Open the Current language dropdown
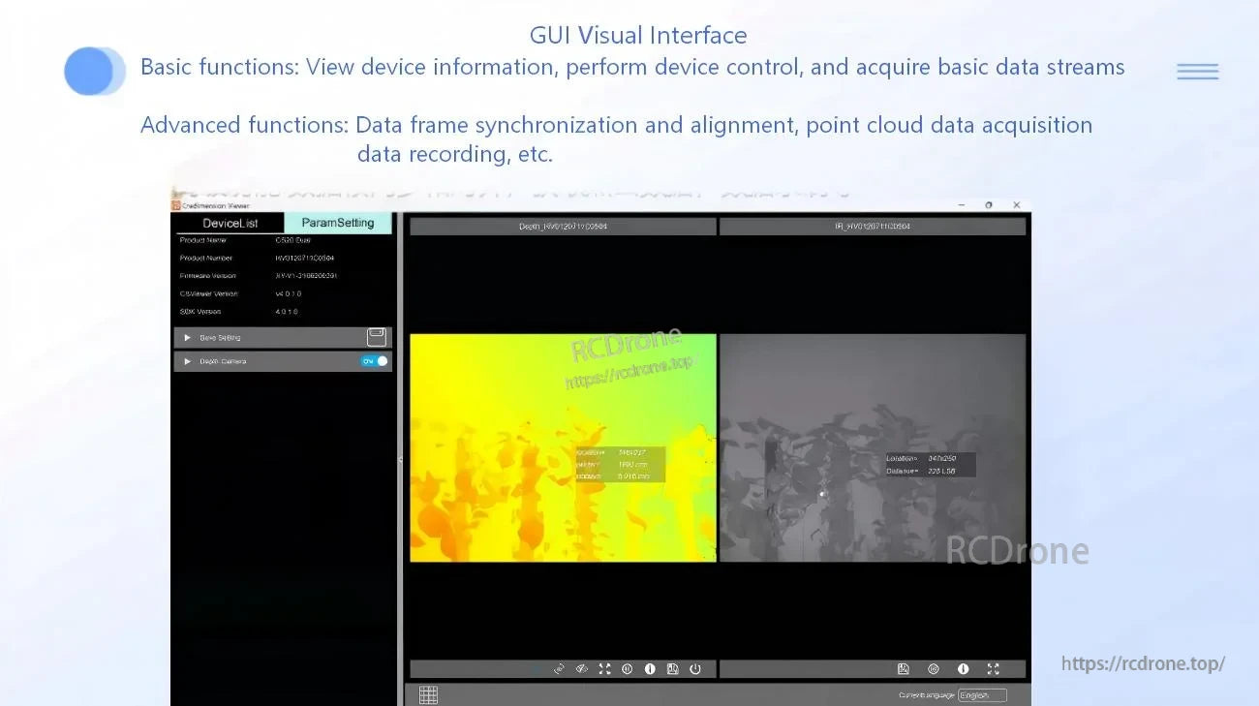The width and height of the screenshot is (1259, 706). (x=982, y=695)
